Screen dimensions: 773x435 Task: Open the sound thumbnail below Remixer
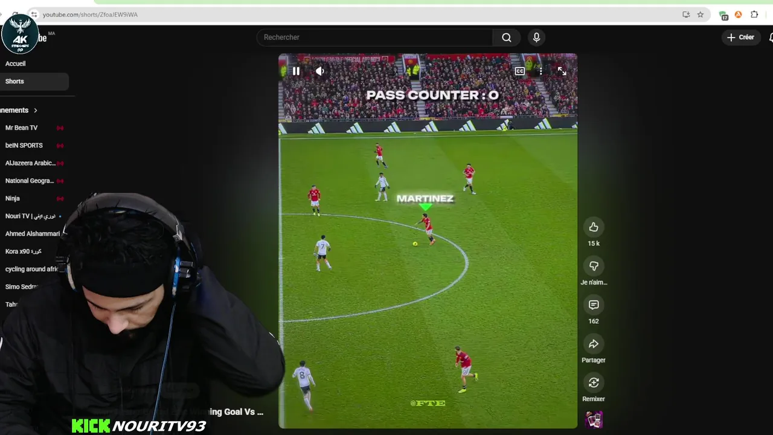594,419
